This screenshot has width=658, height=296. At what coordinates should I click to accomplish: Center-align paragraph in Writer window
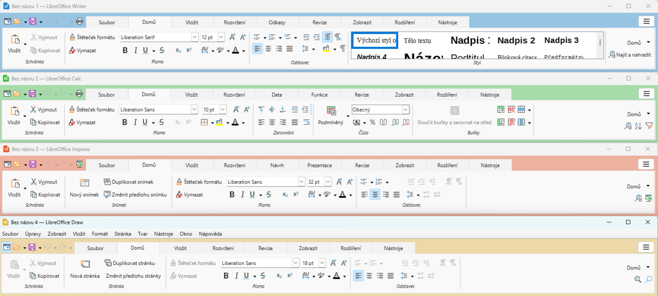pyautogui.click(x=268, y=49)
